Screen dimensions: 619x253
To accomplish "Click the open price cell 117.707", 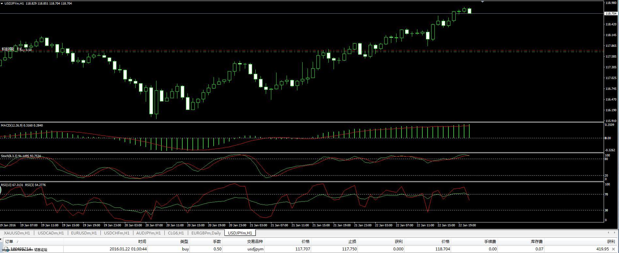I will [x=303, y=249].
